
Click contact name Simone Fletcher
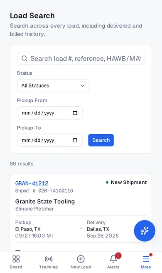pyautogui.click(x=34, y=209)
